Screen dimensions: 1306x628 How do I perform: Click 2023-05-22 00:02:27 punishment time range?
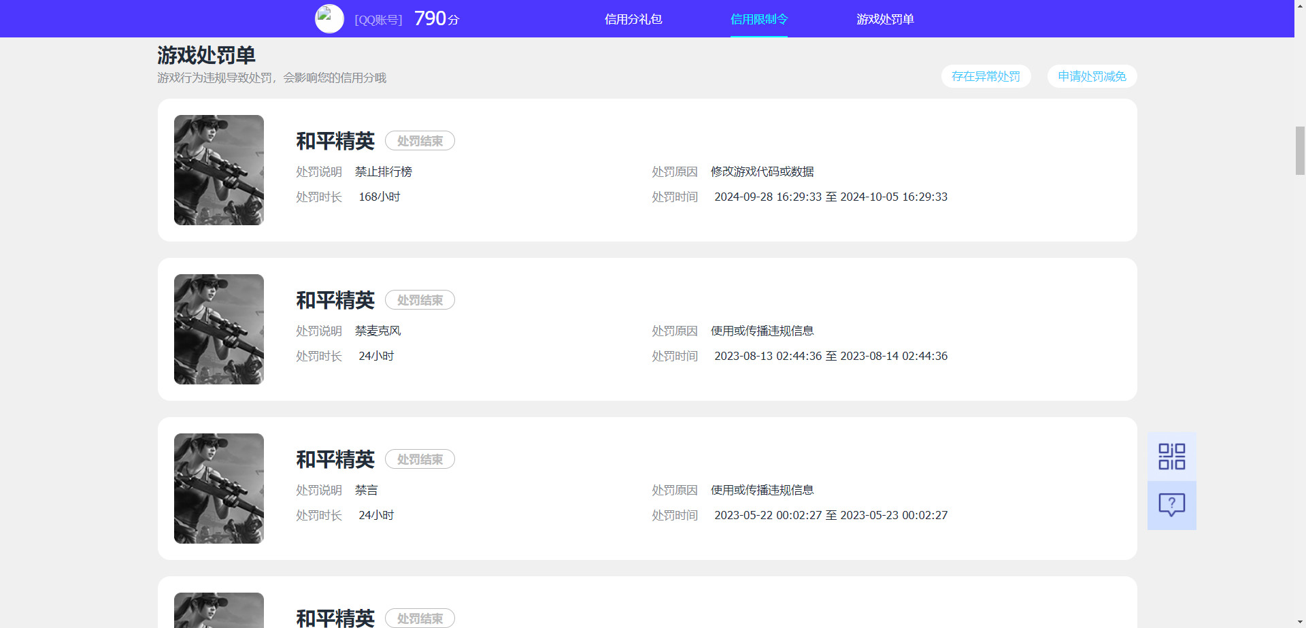click(831, 515)
